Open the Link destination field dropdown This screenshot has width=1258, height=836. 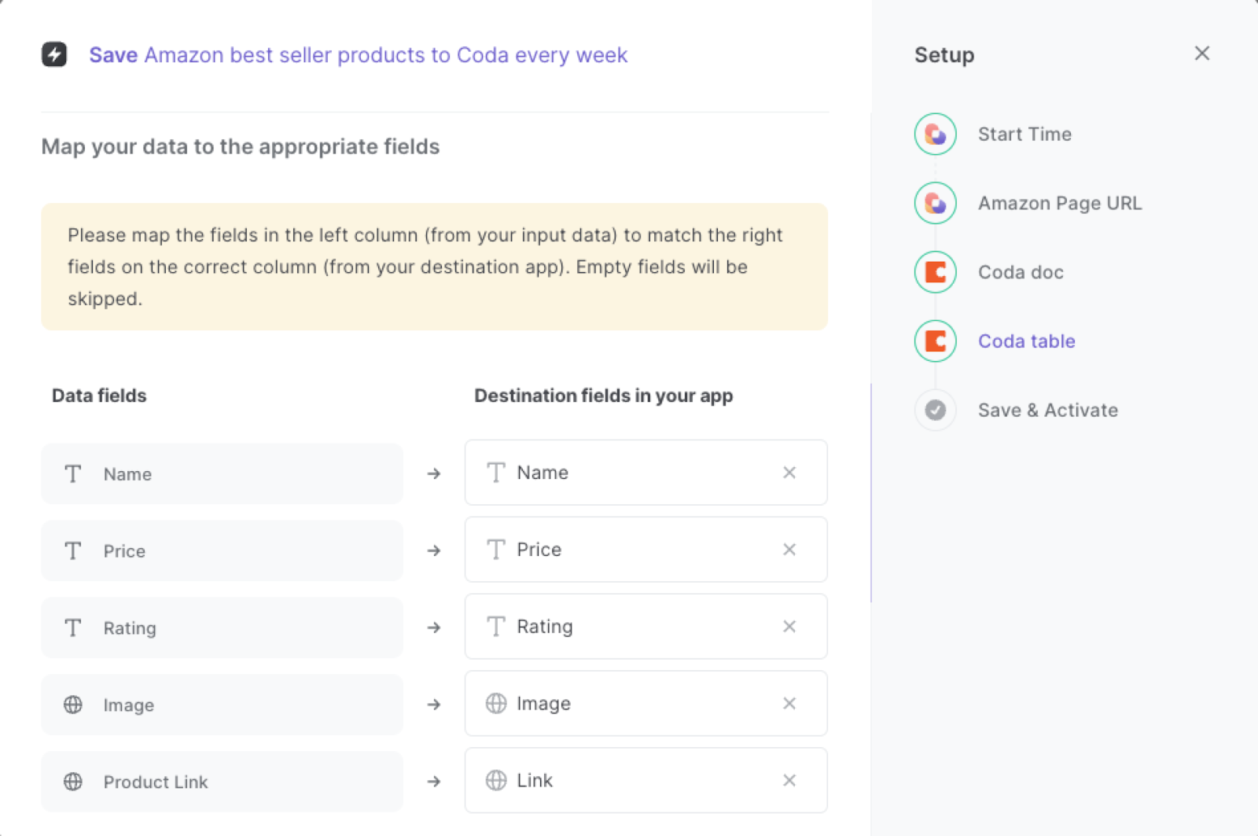[646, 780]
